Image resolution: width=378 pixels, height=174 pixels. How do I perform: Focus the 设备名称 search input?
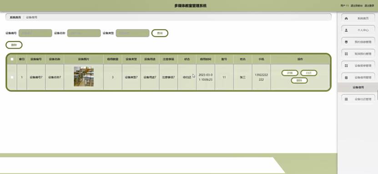point(84,33)
